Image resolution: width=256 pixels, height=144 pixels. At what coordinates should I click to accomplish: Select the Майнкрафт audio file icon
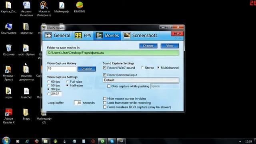pos(62,5)
